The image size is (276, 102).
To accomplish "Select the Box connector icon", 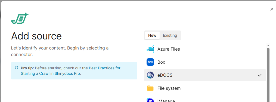I will tap(150, 62).
